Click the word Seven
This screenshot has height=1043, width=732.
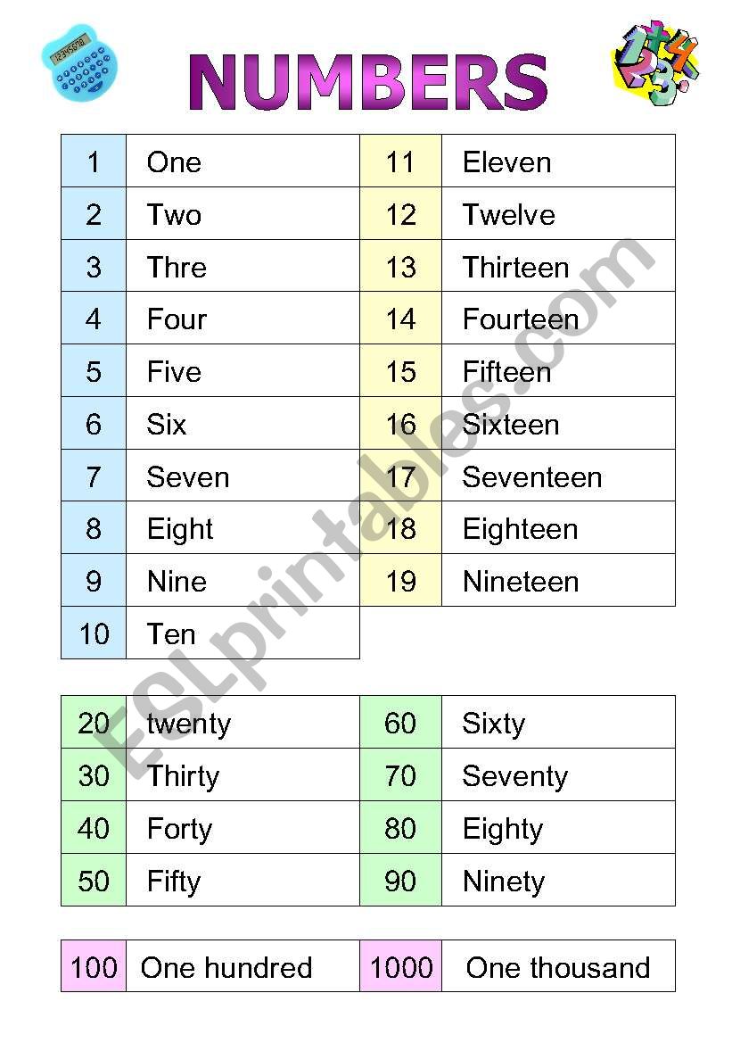[x=187, y=477]
